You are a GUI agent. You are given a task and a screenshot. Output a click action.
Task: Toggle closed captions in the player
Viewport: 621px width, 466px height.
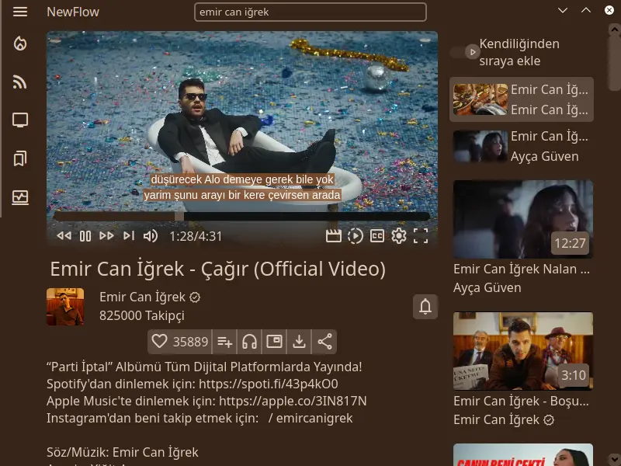click(x=377, y=236)
